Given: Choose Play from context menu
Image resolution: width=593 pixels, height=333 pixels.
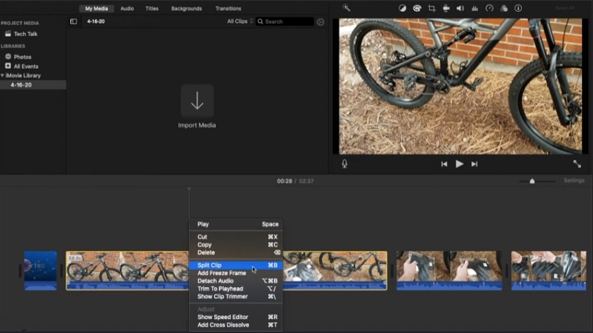Looking at the screenshot, I should (x=236, y=224).
